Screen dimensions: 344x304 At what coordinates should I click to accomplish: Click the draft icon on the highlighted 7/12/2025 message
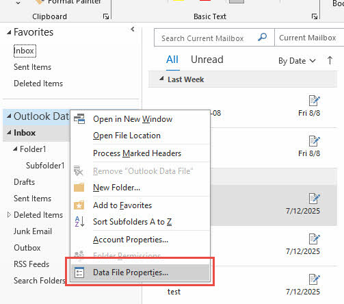pyautogui.click(x=314, y=199)
